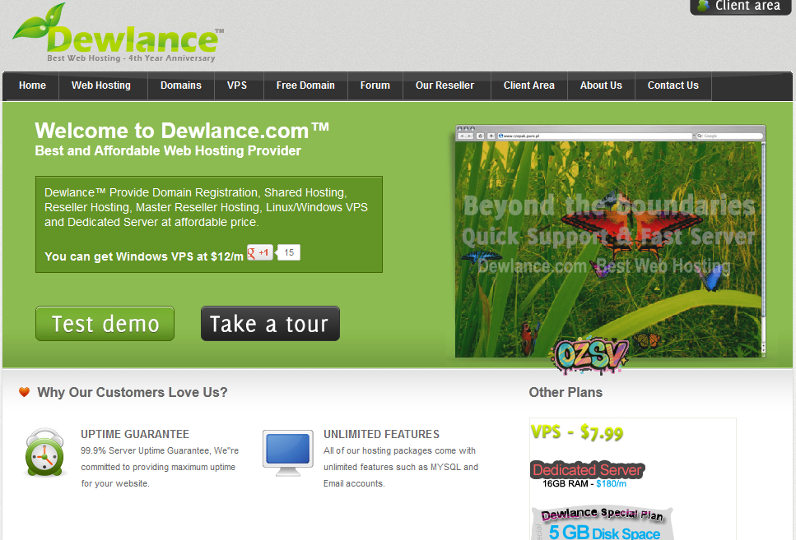This screenshot has height=540, width=796.
Task: Click the forward arrow in the demo browser
Action: click(469, 134)
